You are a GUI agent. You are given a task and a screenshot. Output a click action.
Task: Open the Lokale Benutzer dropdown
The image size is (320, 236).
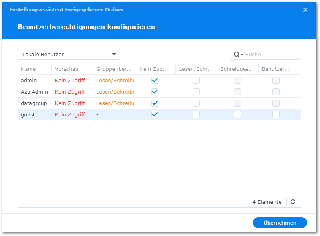pos(69,54)
